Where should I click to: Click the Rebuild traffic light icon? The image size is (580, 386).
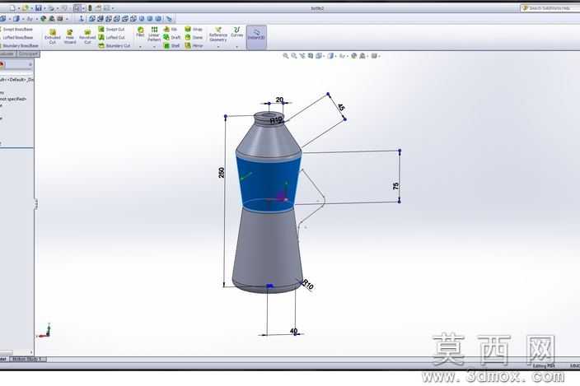tap(91, 8)
